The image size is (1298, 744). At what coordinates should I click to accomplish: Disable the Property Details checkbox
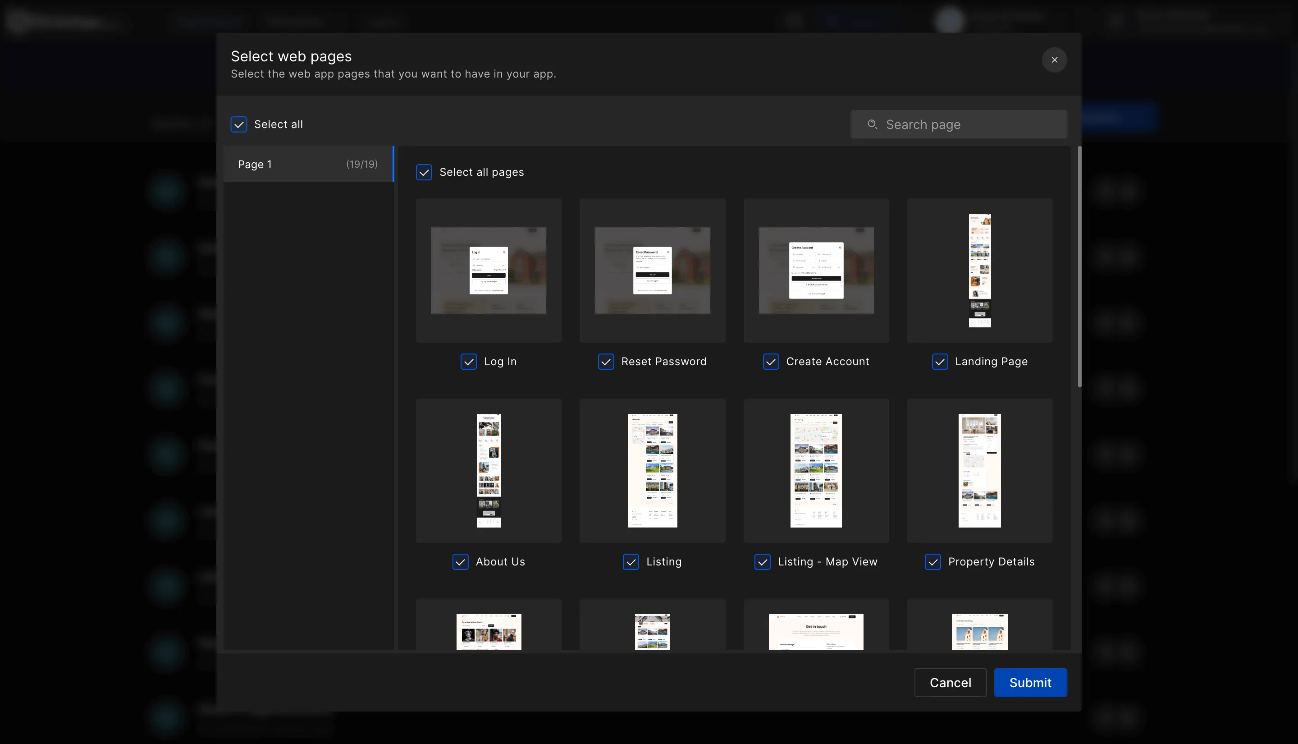click(x=932, y=562)
